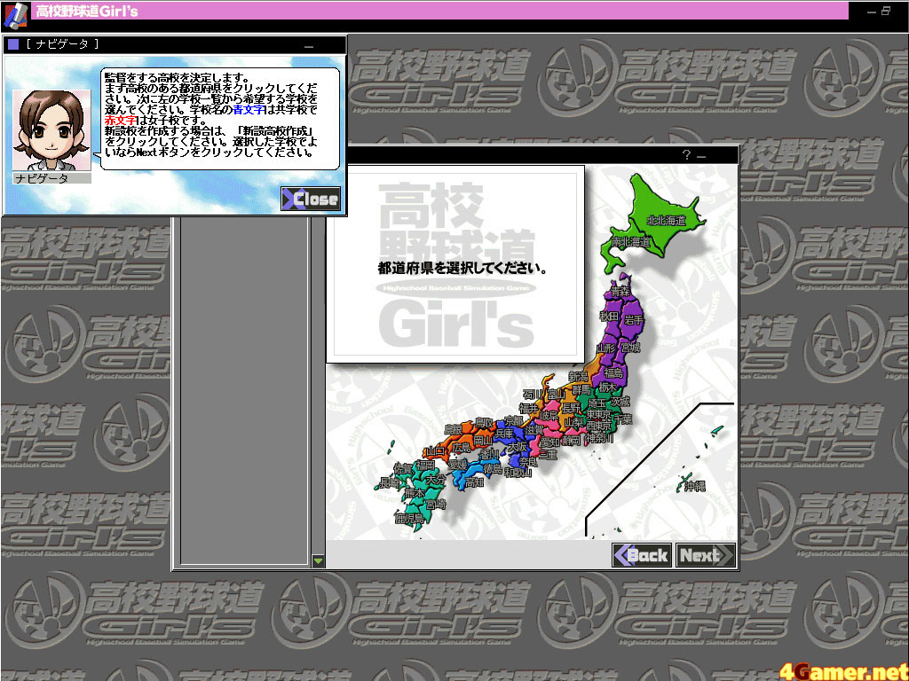The image size is (909, 681).
Task: Select 石川 prefecture on the map
Action: (x=533, y=395)
